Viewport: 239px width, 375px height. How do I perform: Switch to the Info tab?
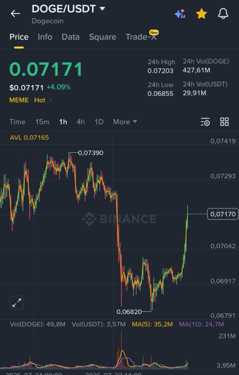coord(45,37)
